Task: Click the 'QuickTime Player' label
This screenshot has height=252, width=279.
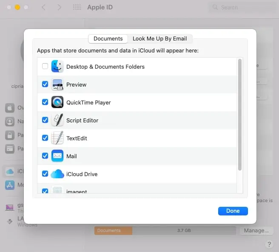Action: click(x=88, y=102)
